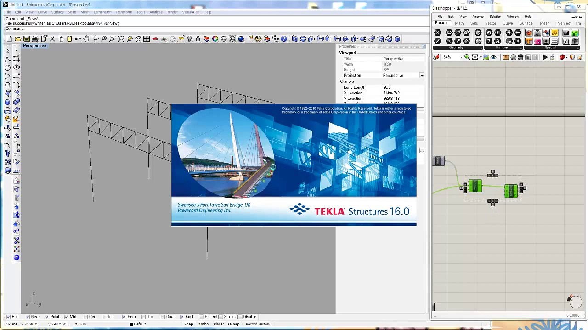588x330 pixels.
Task: Click the padlock Lock icon
Action: pos(198,39)
